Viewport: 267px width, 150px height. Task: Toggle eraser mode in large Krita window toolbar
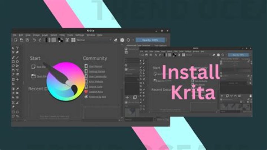116,40
